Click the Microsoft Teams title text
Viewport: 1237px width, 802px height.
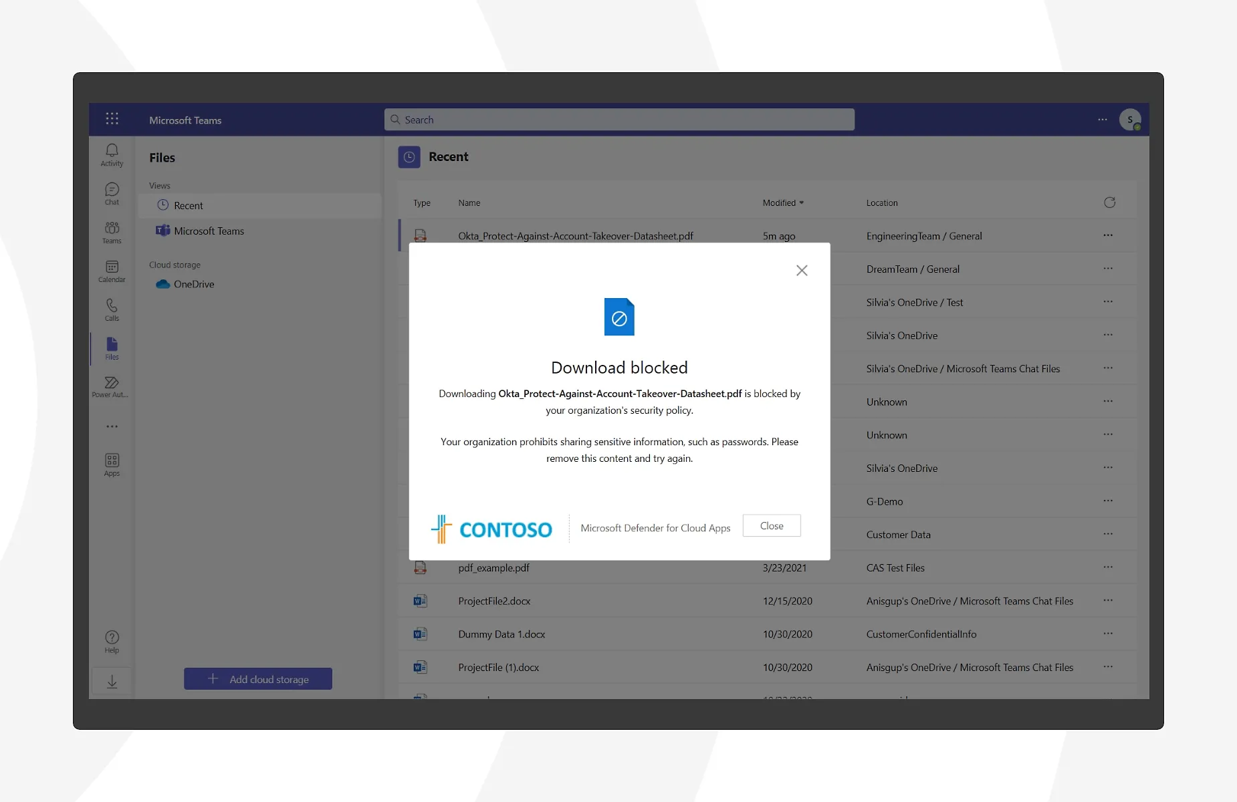point(185,120)
